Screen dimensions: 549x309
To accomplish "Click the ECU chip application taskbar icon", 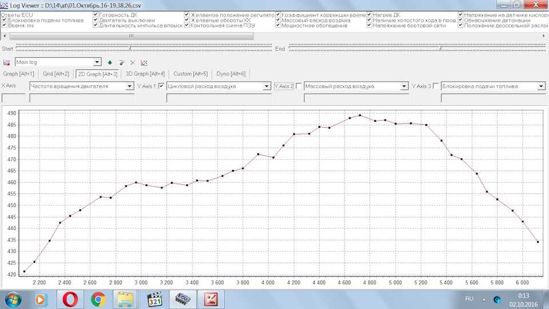I will 182,299.
